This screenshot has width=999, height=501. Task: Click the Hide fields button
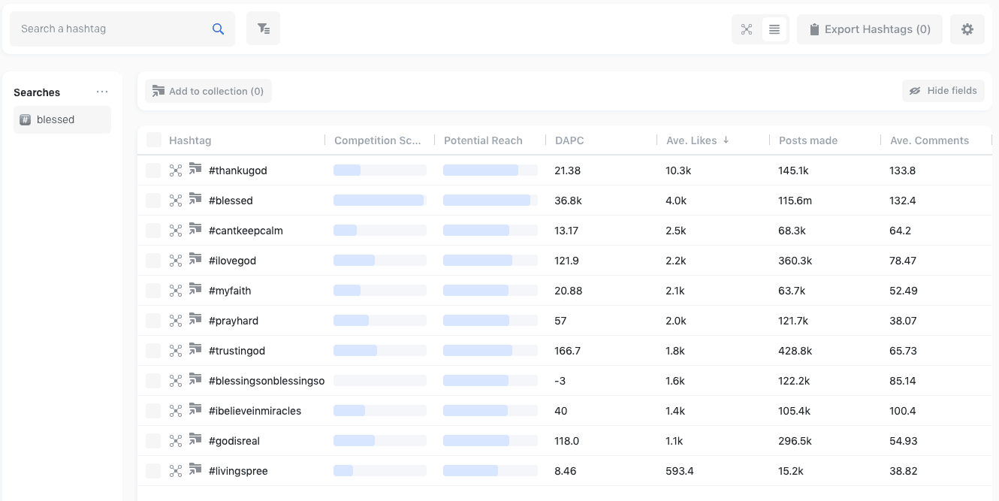943,91
